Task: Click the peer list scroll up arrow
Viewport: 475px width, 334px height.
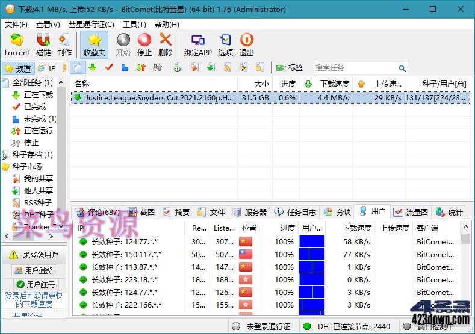Action: [465, 226]
